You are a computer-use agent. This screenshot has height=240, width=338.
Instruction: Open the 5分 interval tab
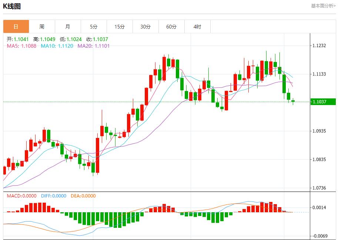click(x=94, y=27)
